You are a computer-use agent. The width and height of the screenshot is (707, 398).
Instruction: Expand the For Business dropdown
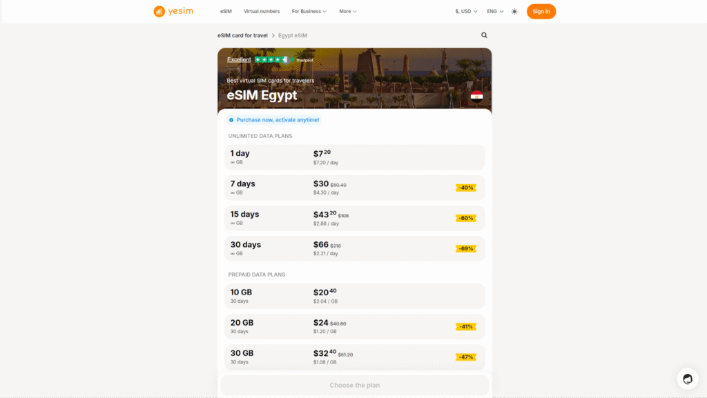pyautogui.click(x=309, y=12)
